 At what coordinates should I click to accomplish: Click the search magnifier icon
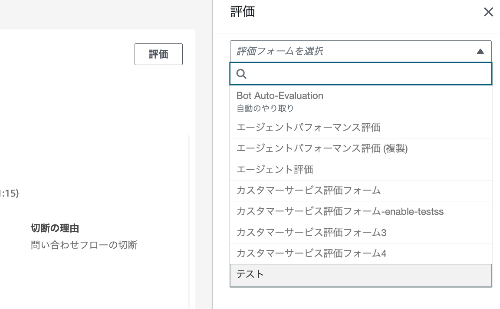point(242,74)
